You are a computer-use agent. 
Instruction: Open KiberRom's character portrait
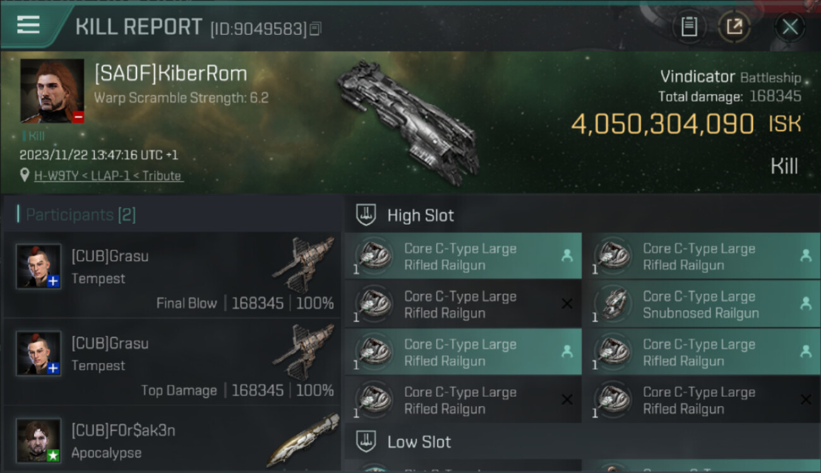coord(52,91)
